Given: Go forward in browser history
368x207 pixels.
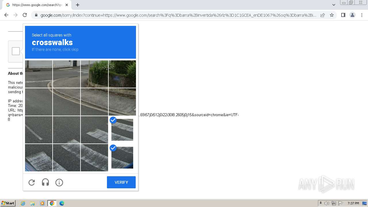Looking at the screenshot, I should [x=16, y=15].
